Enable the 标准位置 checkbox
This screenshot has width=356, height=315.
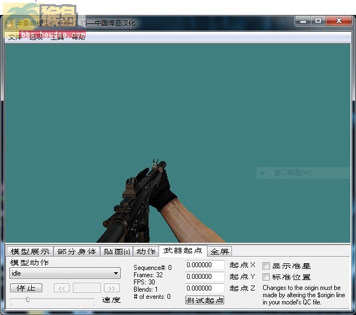coord(266,277)
